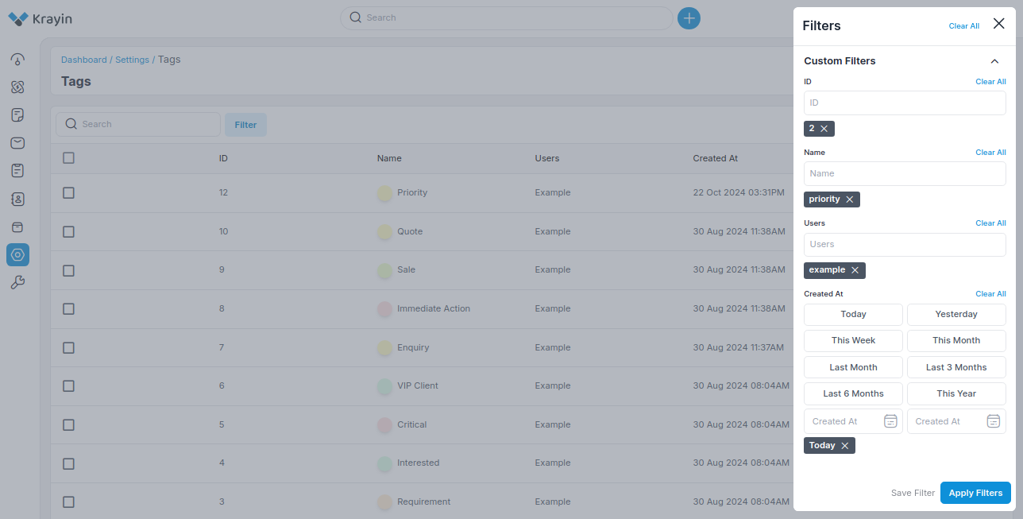Sort by the Created At column header
This screenshot has width=1023, height=519.
[x=715, y=158]
